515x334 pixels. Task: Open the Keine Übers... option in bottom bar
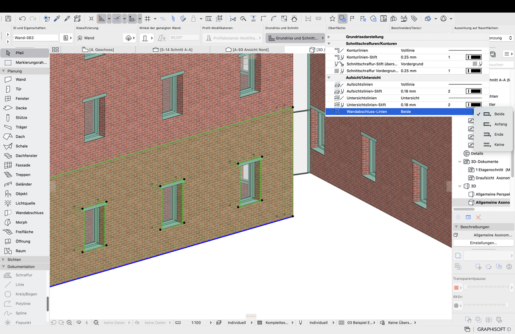(x=398, y=323)
